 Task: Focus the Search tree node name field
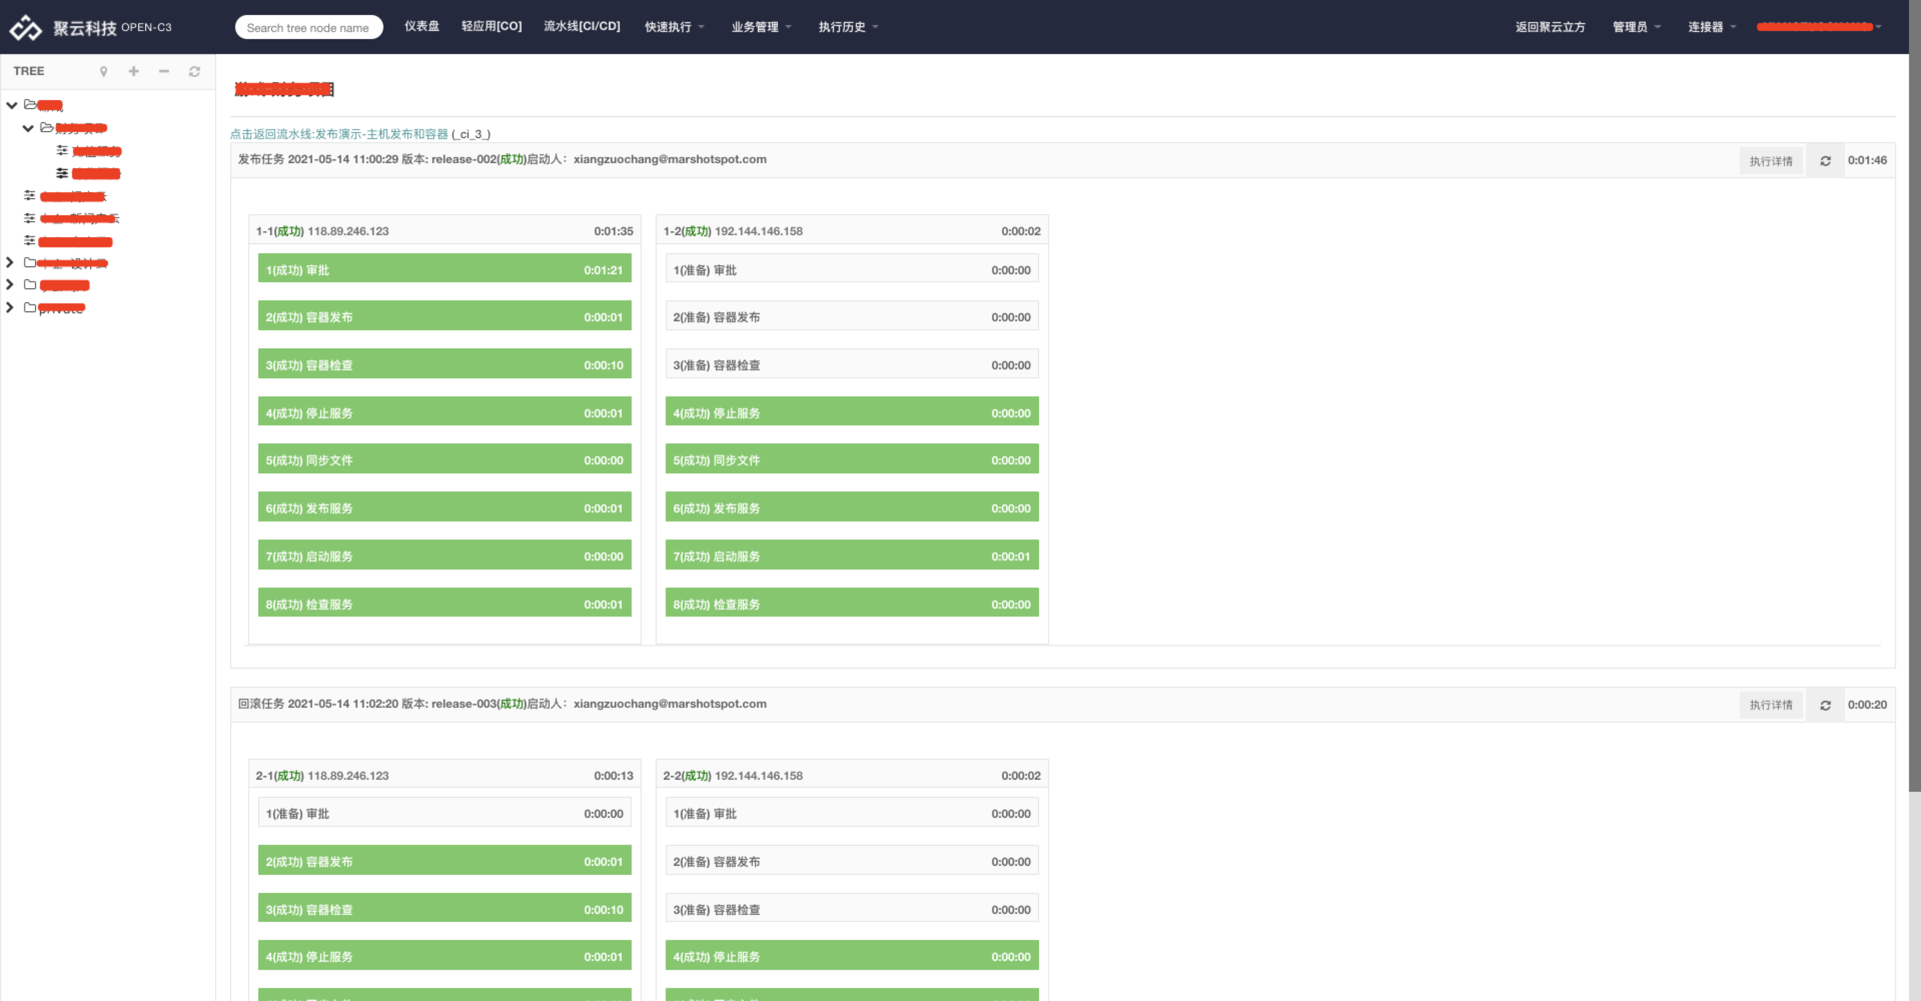pos(309,28)
